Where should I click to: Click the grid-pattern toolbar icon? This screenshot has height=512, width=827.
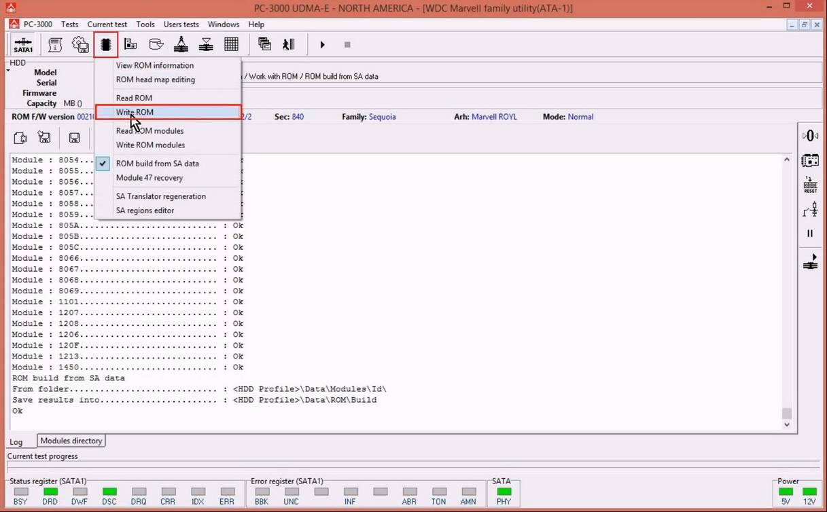(231, 45)
